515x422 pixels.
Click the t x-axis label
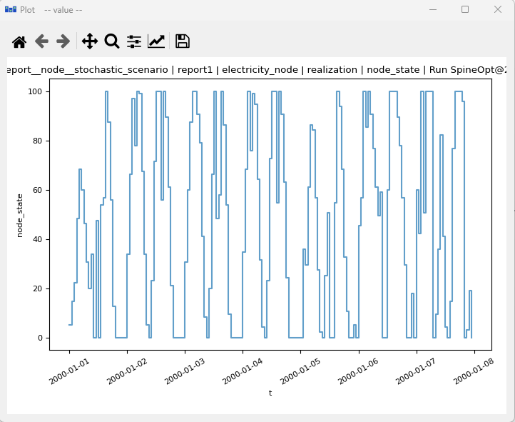270,393
